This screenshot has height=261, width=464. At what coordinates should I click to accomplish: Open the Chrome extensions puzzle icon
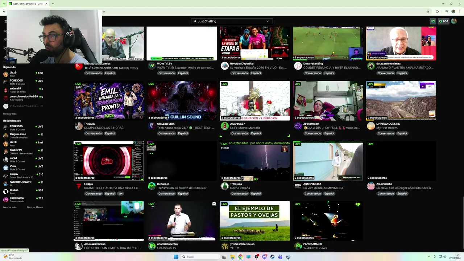tap(437, 11)
